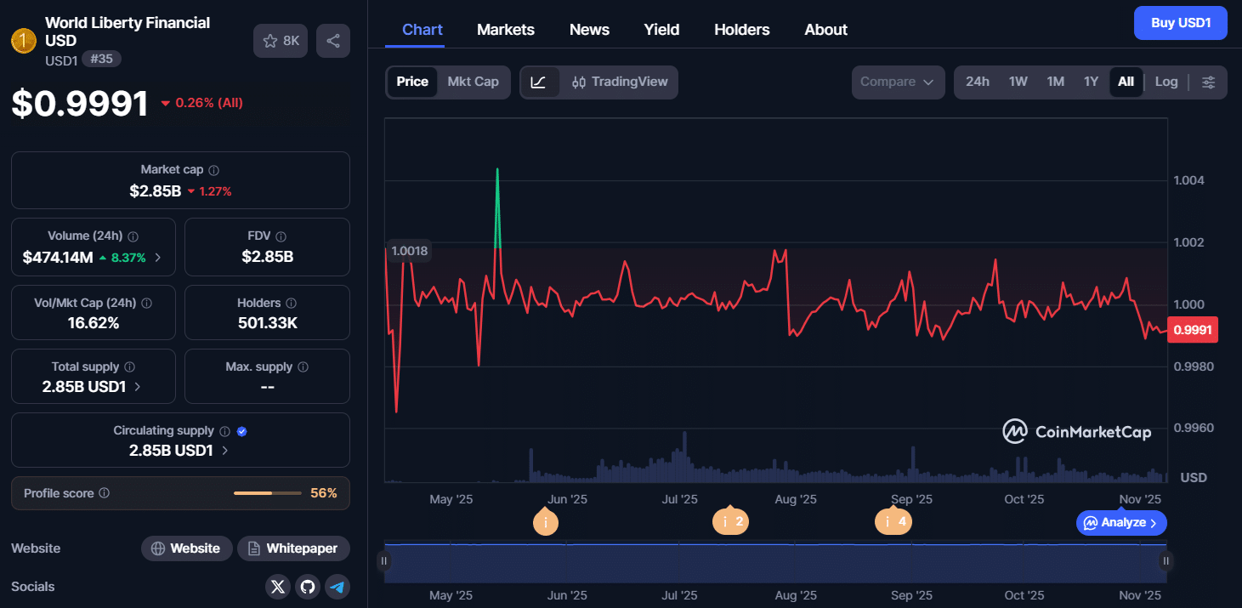
Task: Open the Holders tab
Action: pos(742,30)
